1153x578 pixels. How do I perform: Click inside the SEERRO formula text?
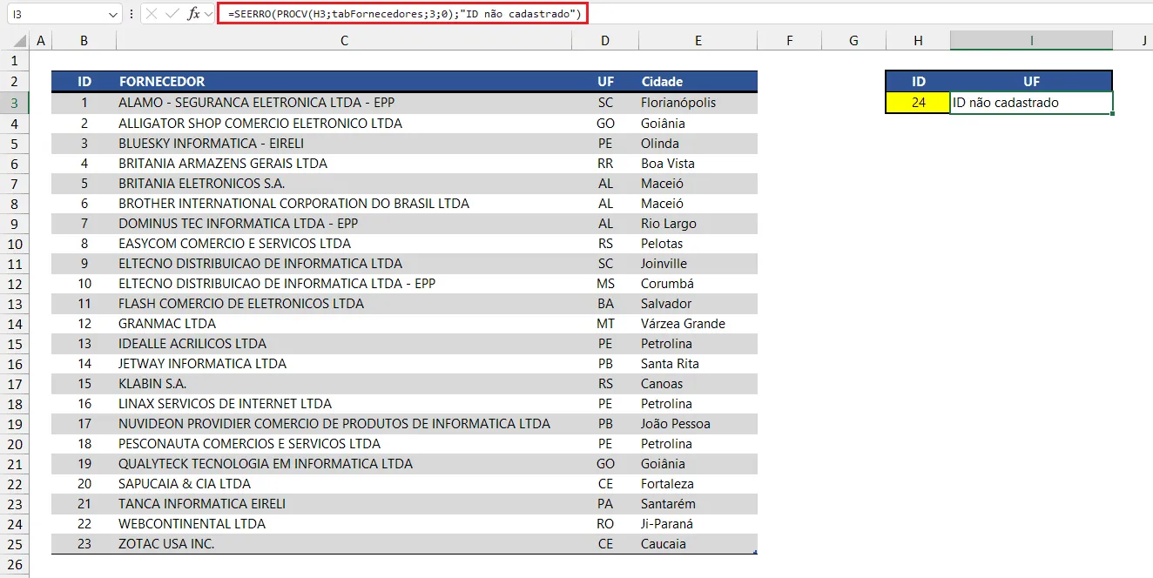[x=403, y=14]
